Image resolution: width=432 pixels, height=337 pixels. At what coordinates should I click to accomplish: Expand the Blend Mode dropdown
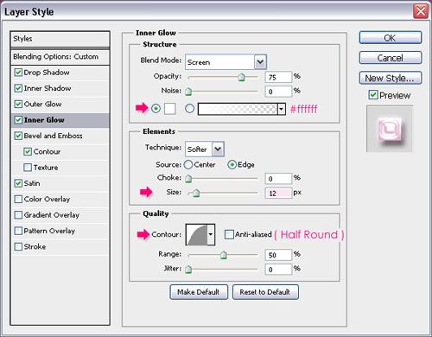click(260, 62)
